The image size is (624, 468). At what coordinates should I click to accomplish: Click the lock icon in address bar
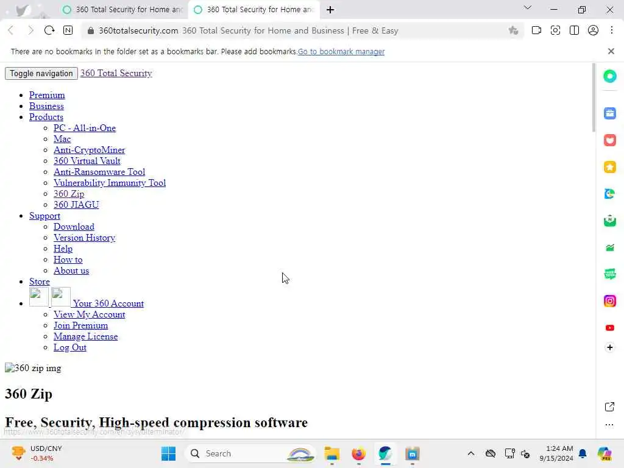[91, 30]
